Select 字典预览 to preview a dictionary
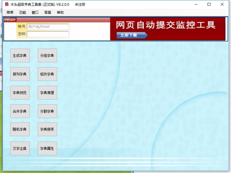The height and width of the screenshot is (173, 231). click(20, 92)
